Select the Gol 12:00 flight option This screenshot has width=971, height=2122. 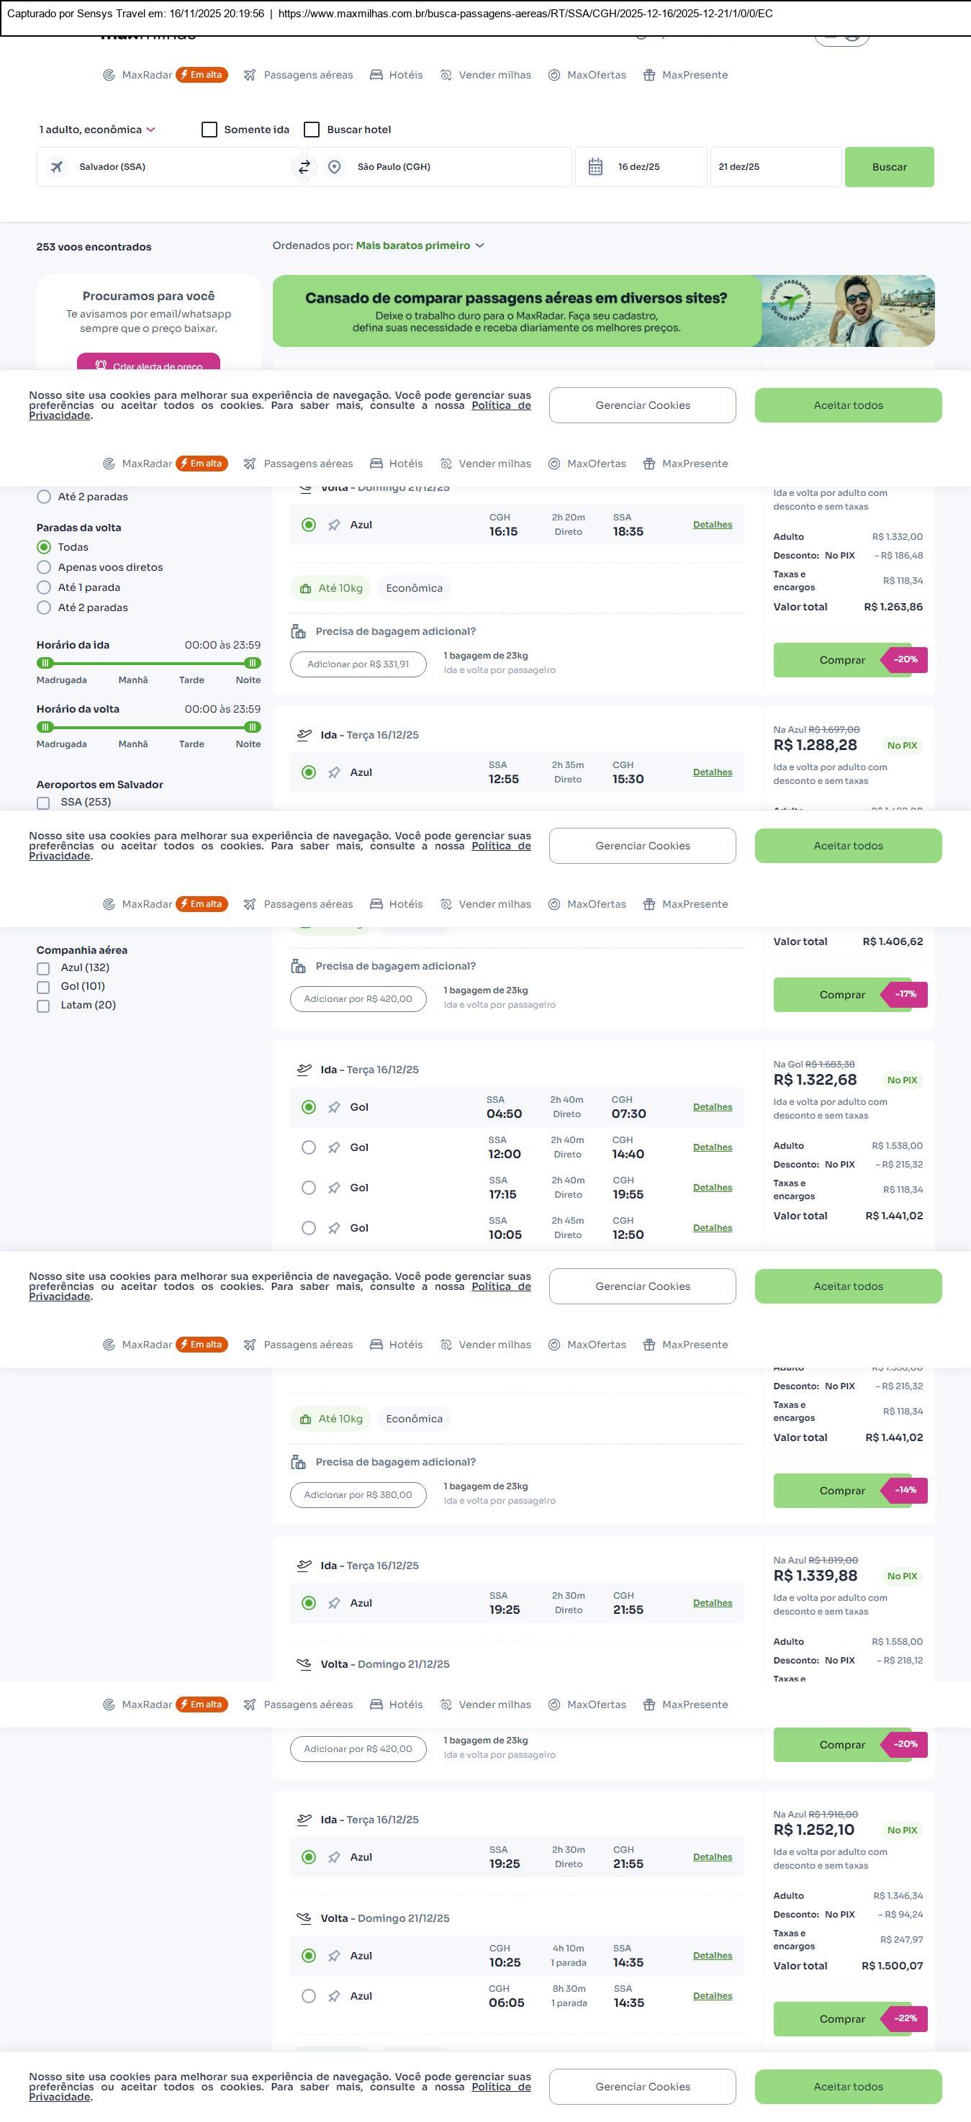[x=309, y=1147]
